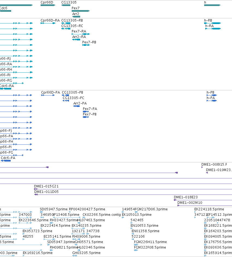
Task: Click the h gene bar
Action: point(212,5)
